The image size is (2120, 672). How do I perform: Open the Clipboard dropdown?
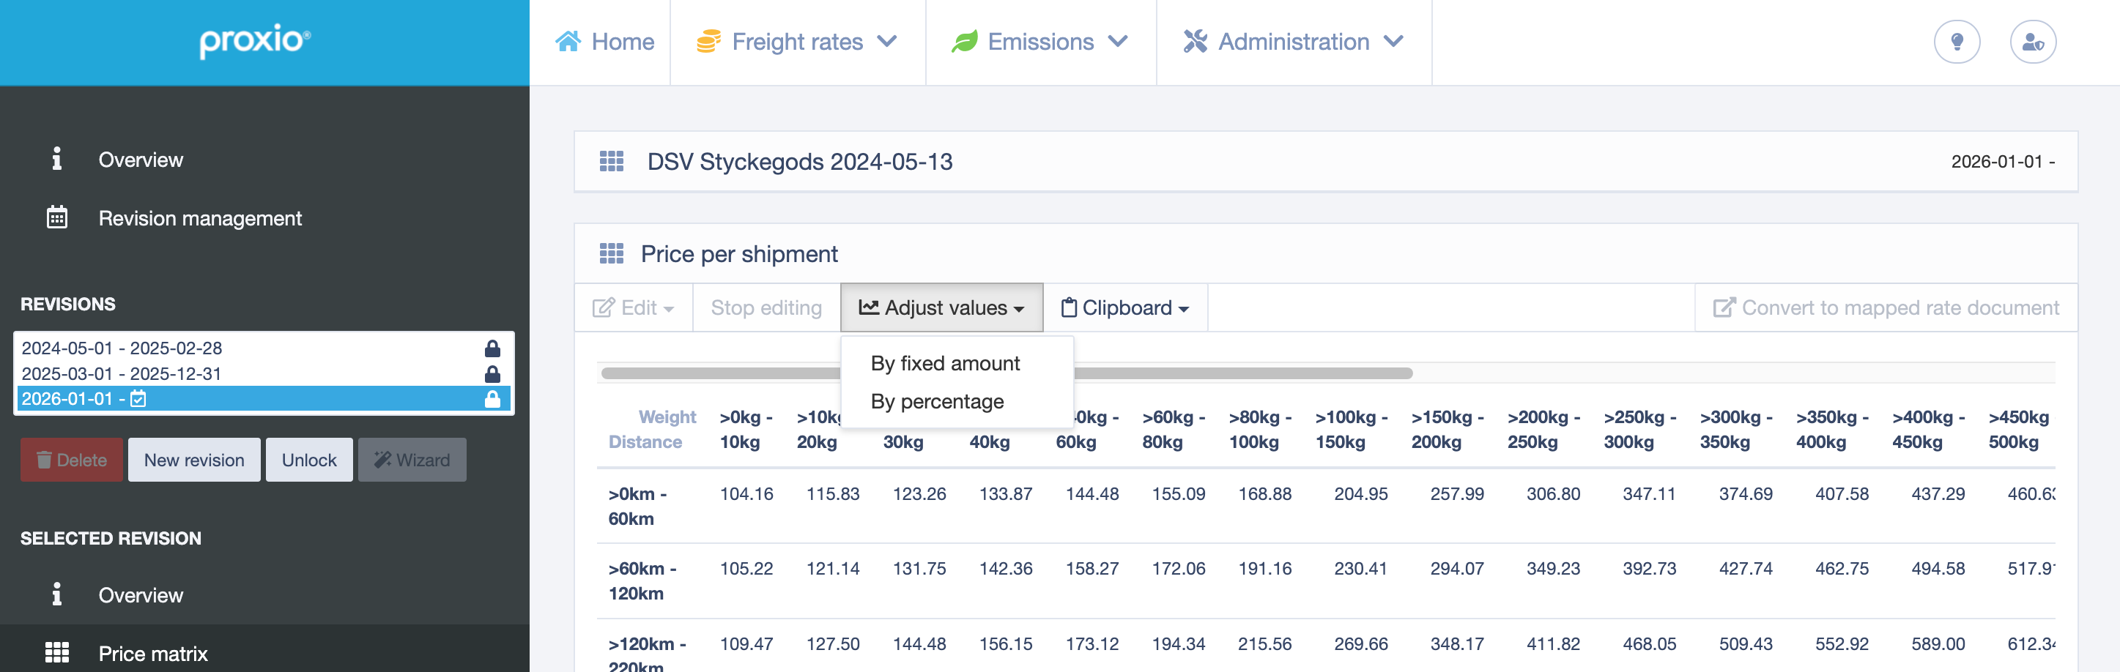coord(1125,307)
